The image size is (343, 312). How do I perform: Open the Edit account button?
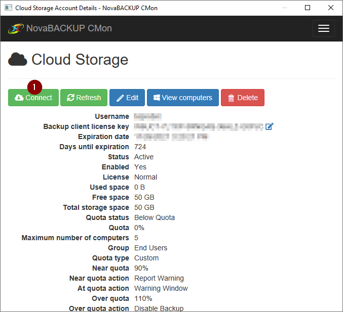tap(127, 98)
